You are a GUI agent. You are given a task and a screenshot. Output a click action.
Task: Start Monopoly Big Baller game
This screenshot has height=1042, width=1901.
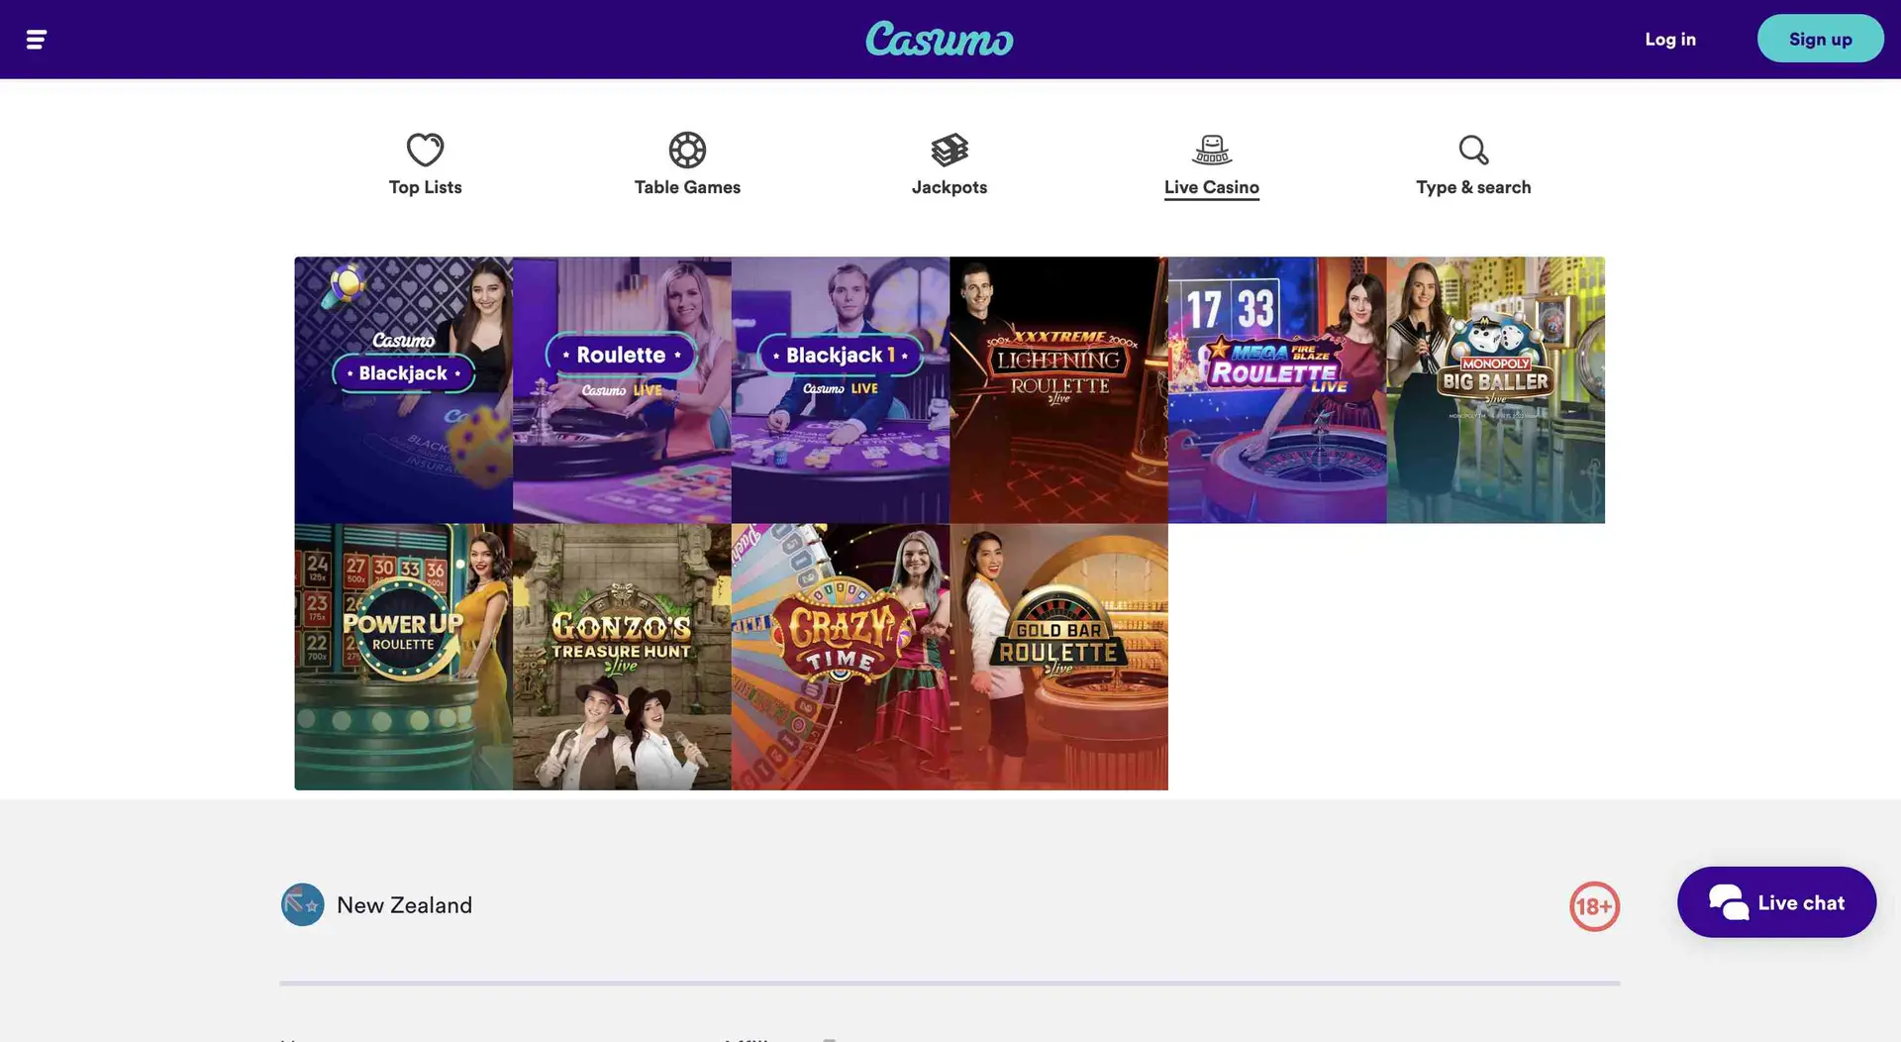[1495, 389]
